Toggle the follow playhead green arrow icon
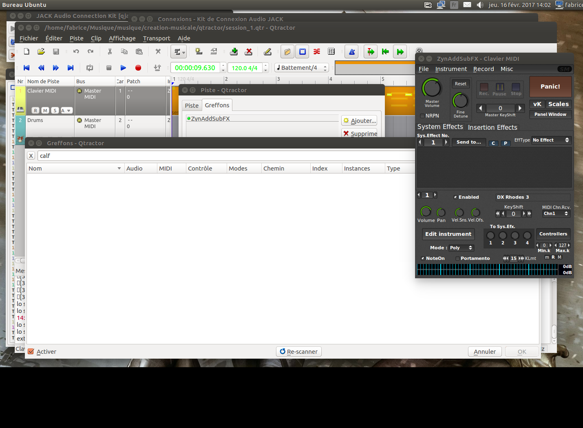This screenshot has height=428, width=583. (371, 52)
